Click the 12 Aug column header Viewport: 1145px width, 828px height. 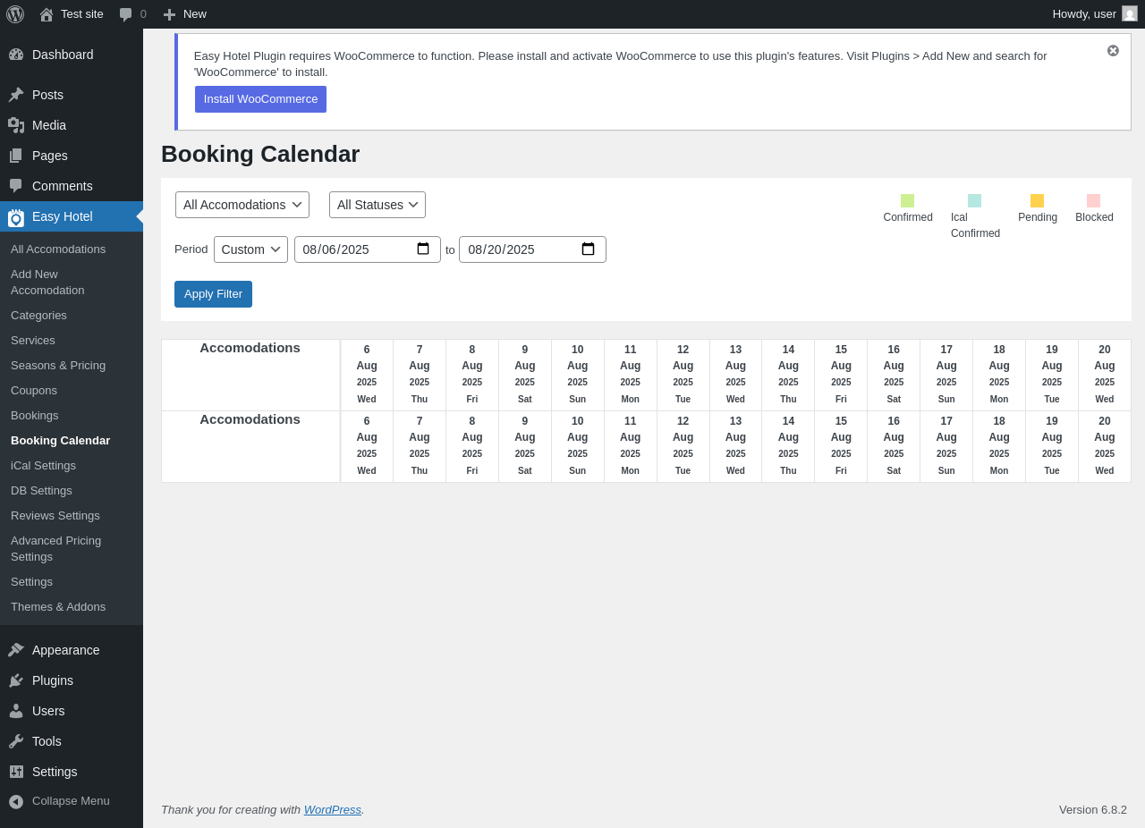683,374
